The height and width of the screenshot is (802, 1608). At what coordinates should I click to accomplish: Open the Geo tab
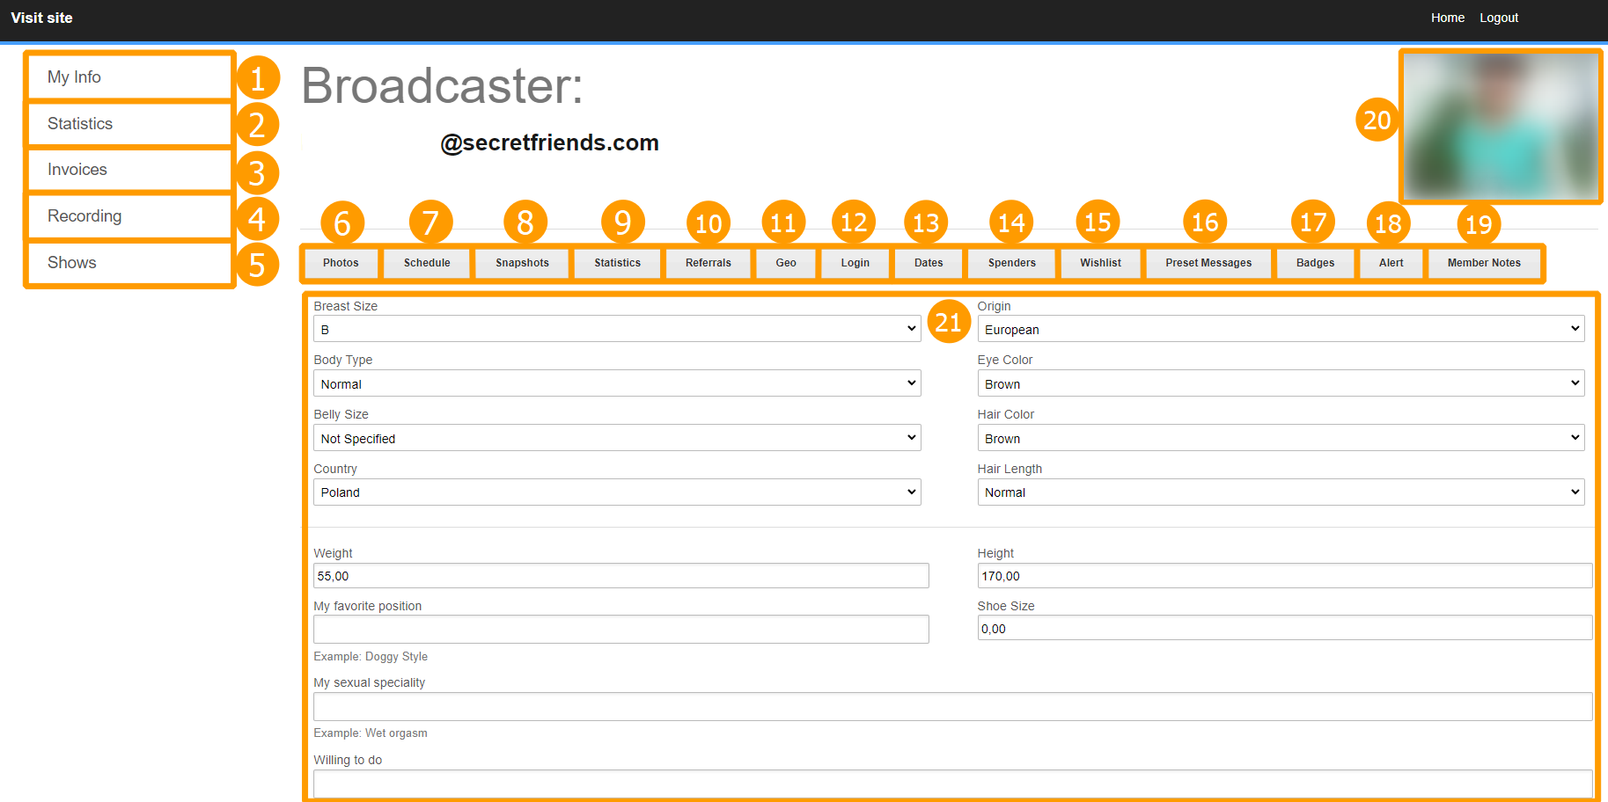(x=786, y=263)
